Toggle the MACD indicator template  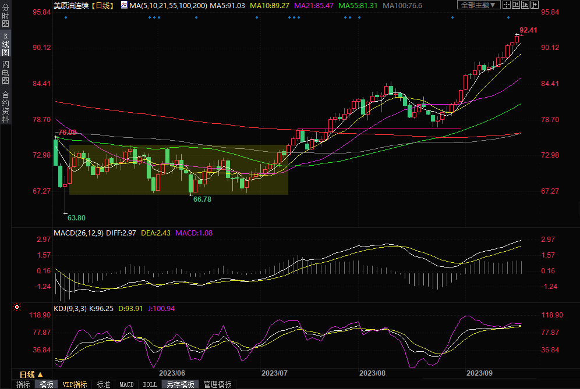(x=126, y=384)
